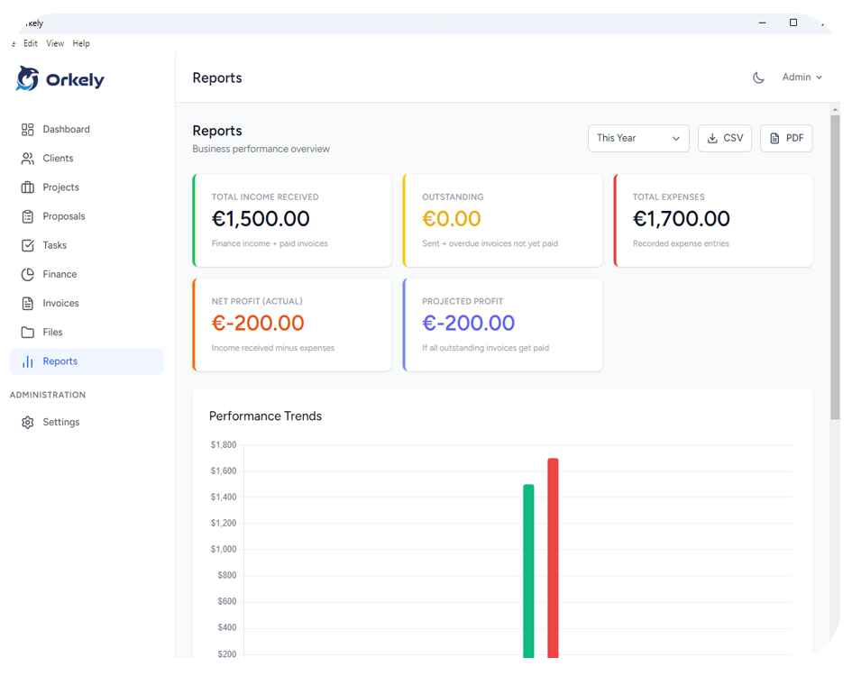Click the $1,800 axis label
Screen dimensions: 852x676
point(224,445)
